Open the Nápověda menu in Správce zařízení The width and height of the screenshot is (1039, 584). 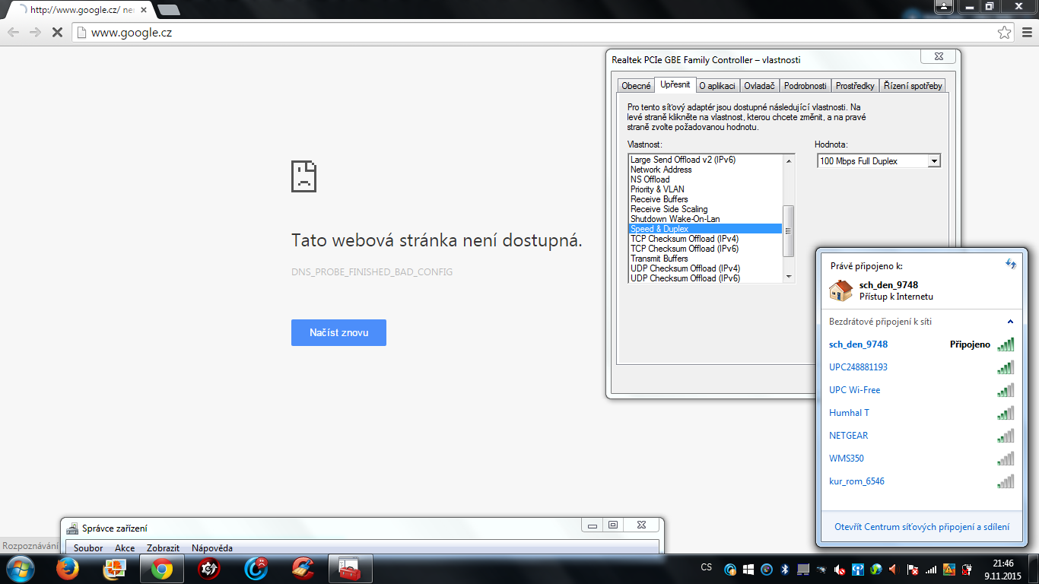(x=212, y=548)
